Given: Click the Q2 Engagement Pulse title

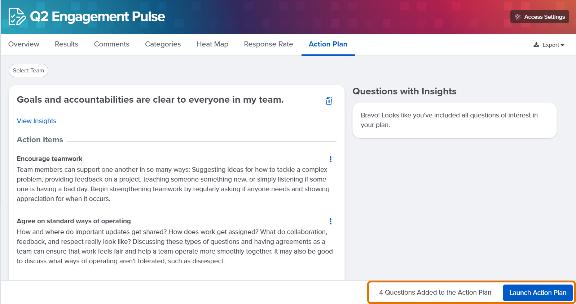Looking at the screenshot, I should [x=97, y=17].
